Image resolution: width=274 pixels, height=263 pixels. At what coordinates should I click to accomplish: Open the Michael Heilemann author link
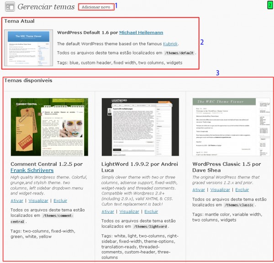pyautogui.click(x=141, y=33)
